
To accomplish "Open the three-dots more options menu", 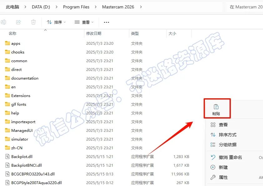I will pos(107,22).
